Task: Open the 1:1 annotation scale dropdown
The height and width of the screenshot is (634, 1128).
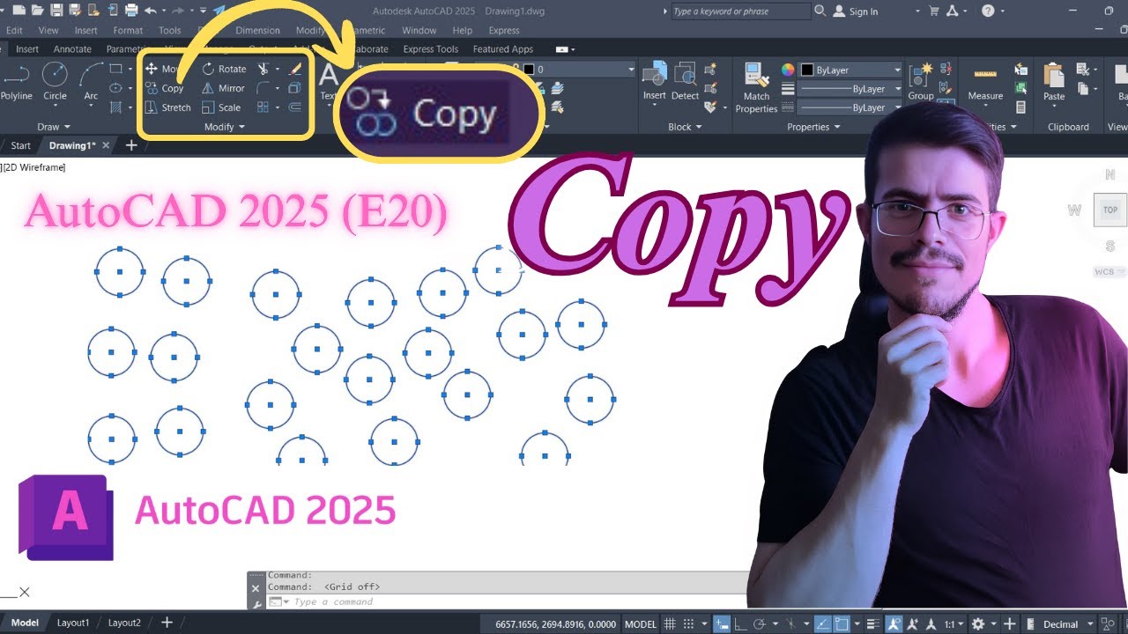Action: 954,623
